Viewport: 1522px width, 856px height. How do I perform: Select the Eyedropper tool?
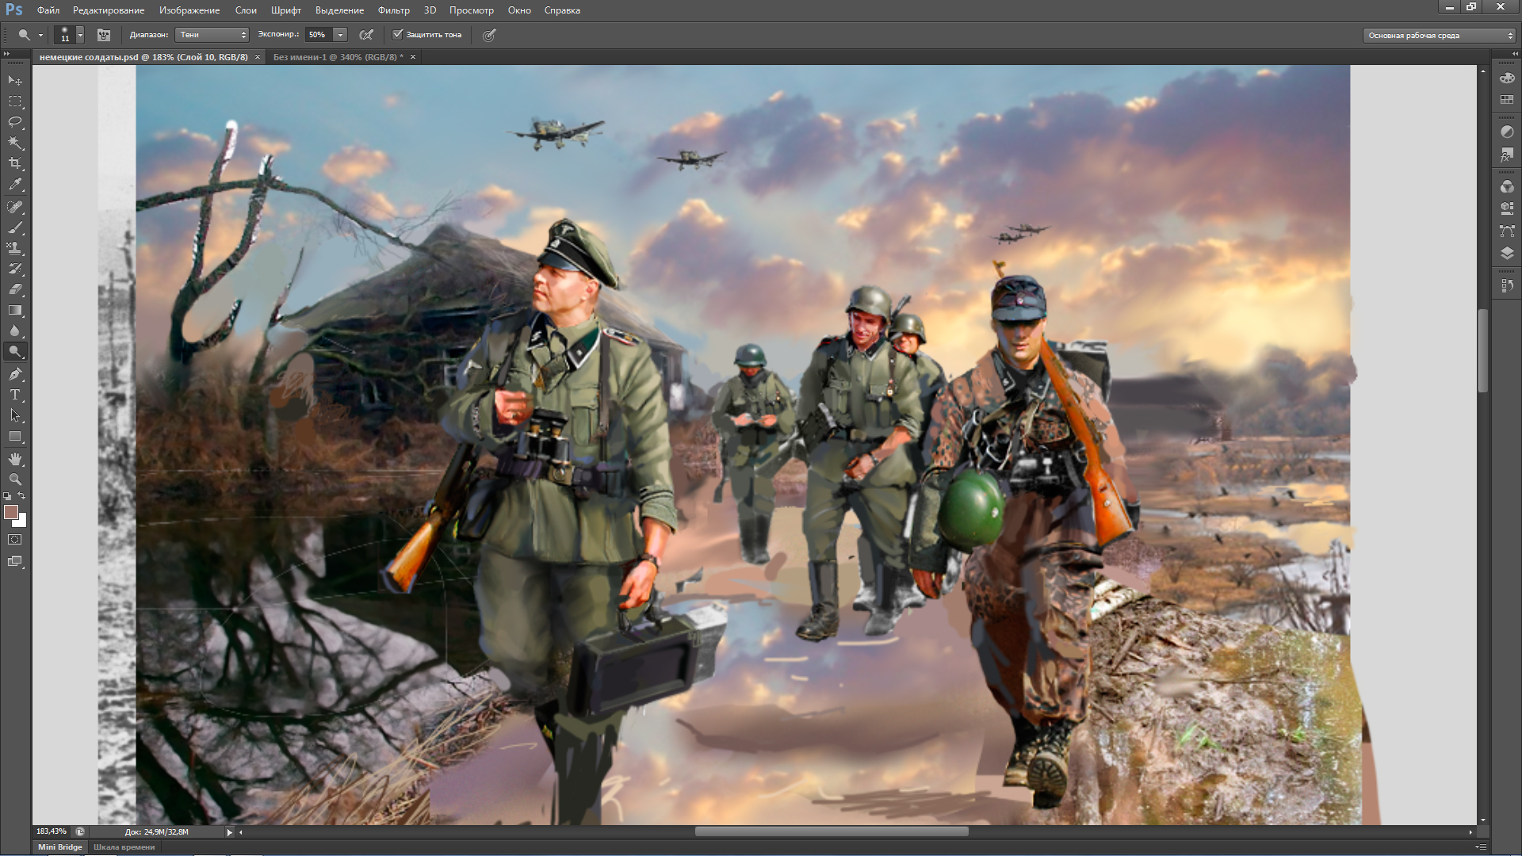click(x=15, y=184)
